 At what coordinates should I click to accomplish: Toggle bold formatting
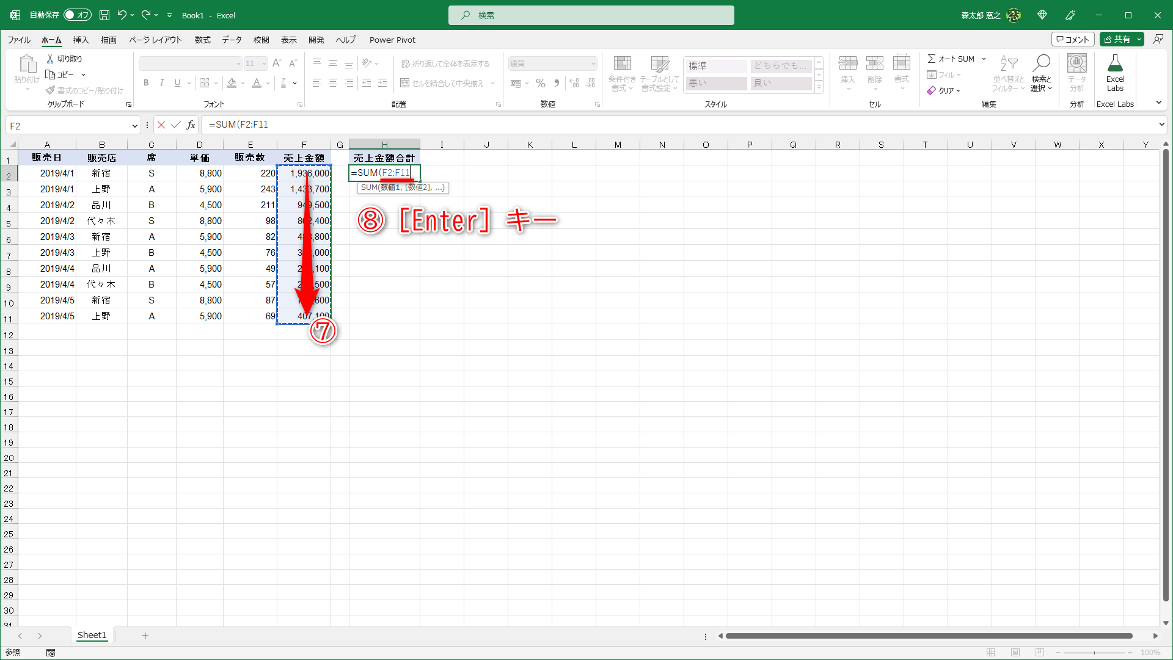[146, 83]
